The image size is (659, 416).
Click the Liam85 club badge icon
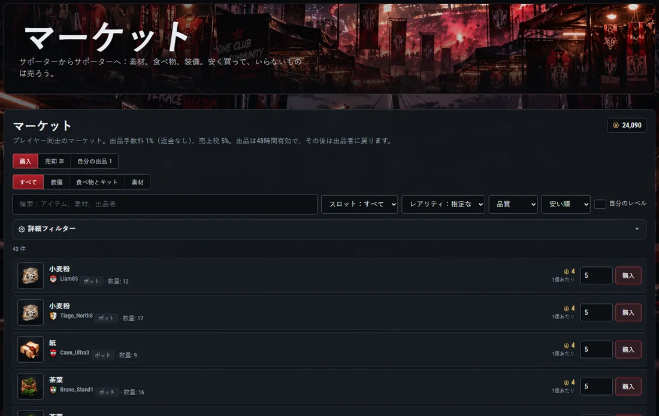53,279
